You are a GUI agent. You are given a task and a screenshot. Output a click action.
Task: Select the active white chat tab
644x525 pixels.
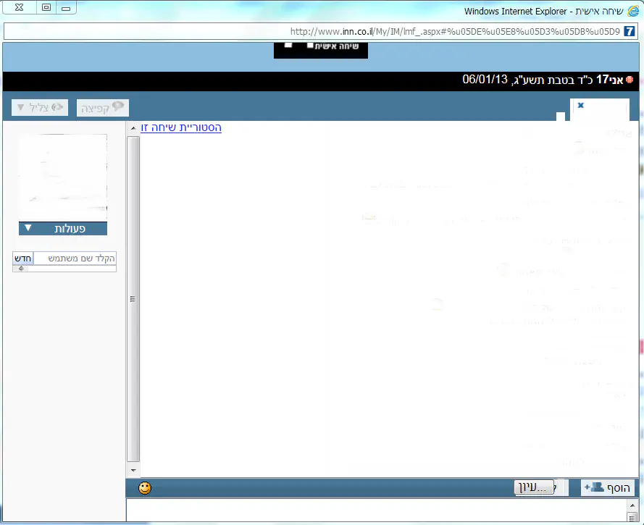600,110
